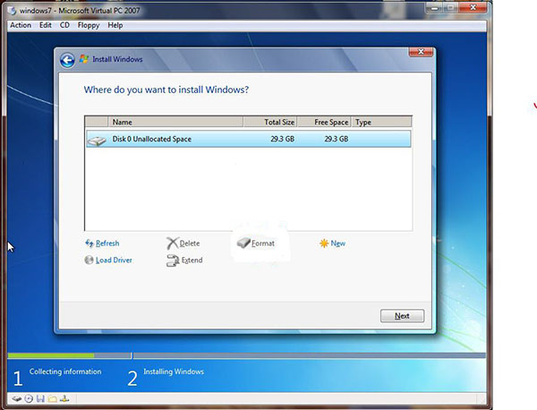Click the Windows flag icon in the dialog title
This screenshot has height=410, width=537.
[84, 59]
